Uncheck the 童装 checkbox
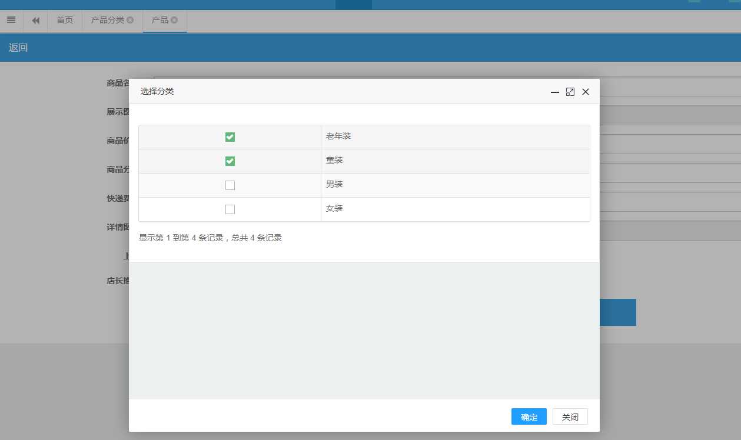The width and height of the screenshot is (741, 440). 230,161
